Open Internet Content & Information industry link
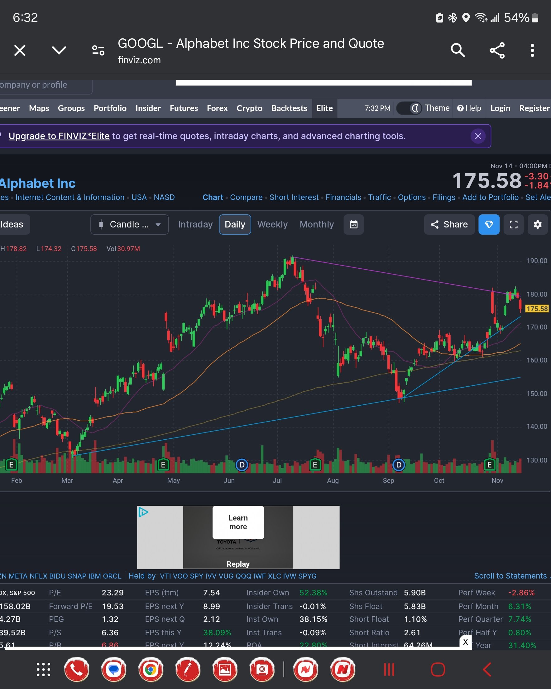Image resolution: width=551 pixels, height=689 pixels. 70,197
